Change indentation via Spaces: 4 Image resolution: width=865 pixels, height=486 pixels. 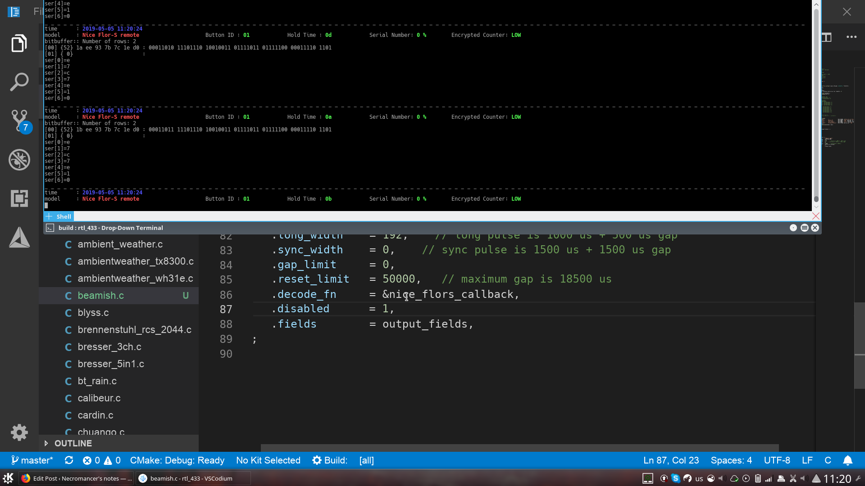(x=731, y=460)
